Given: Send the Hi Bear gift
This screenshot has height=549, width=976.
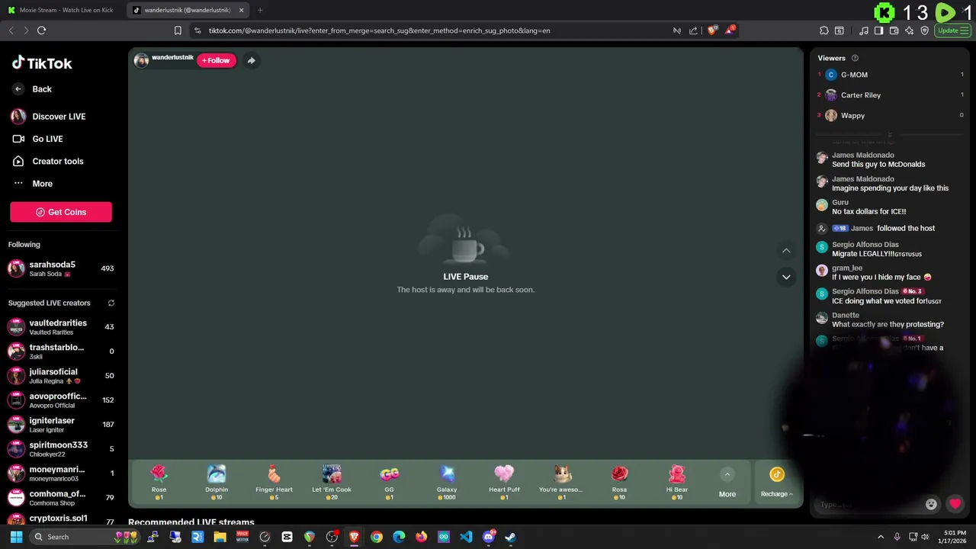Looking at the screenshot, I should (677, 482).
